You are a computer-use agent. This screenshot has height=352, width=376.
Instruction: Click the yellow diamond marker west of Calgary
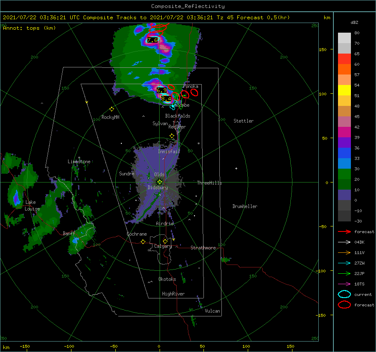143,242
